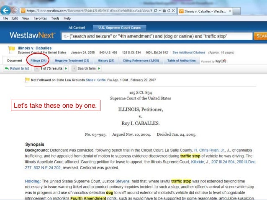Click the browser forward arrow button
This screenshot has width=267, height=200.
(15, 10)
